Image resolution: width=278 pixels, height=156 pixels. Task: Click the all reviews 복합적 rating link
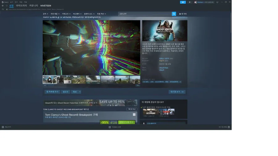(x=161, y=61)
